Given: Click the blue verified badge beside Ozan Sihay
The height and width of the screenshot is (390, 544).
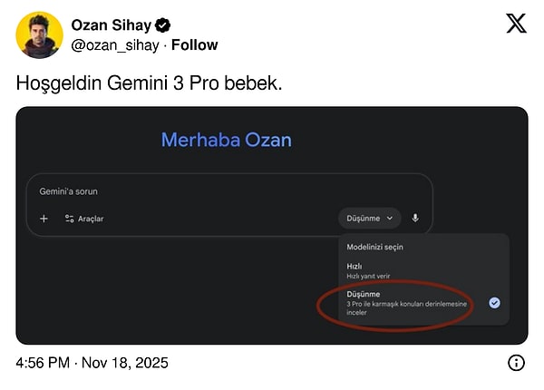Looking at the screenshot, I should tap(163, 25).
